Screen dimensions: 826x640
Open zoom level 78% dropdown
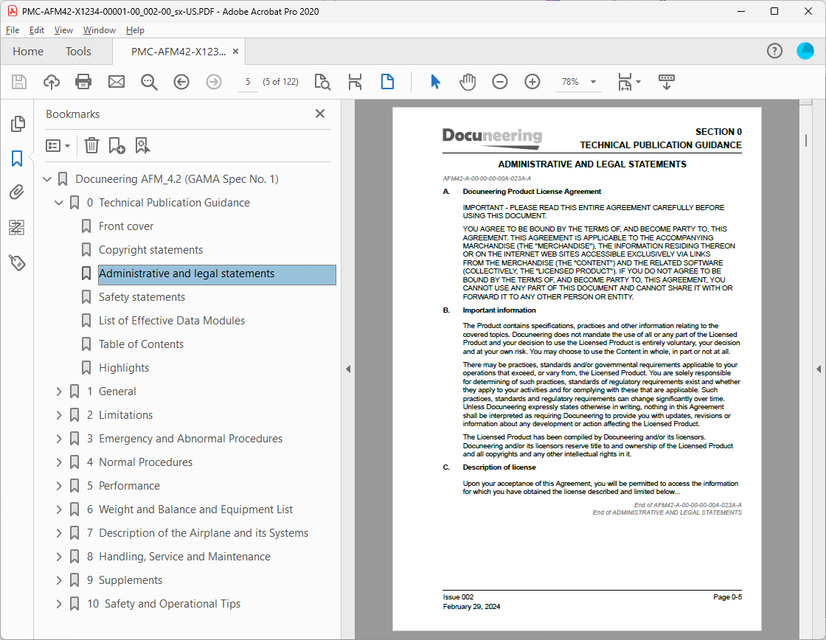[593, 82]
